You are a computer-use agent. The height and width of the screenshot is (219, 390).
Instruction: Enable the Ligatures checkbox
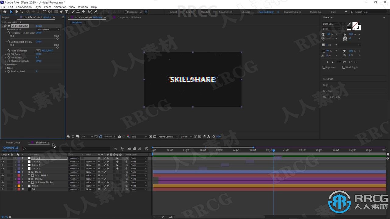(x=324, y=67)
